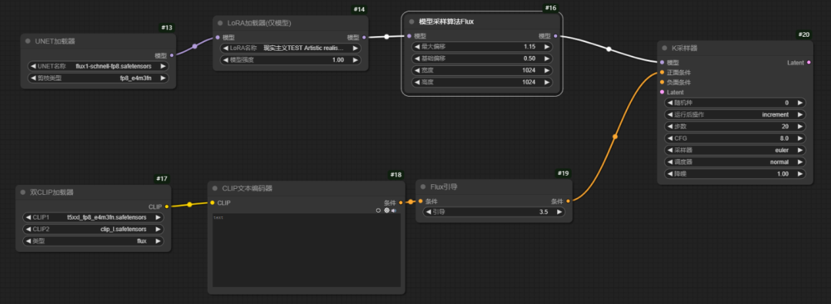Click the next arrow on UNET名称 selector

click(x=162, y=67)
